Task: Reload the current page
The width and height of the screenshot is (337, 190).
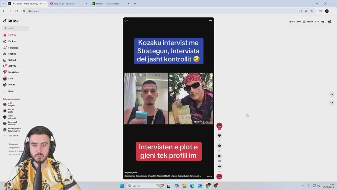Action: tap(16, 11)
